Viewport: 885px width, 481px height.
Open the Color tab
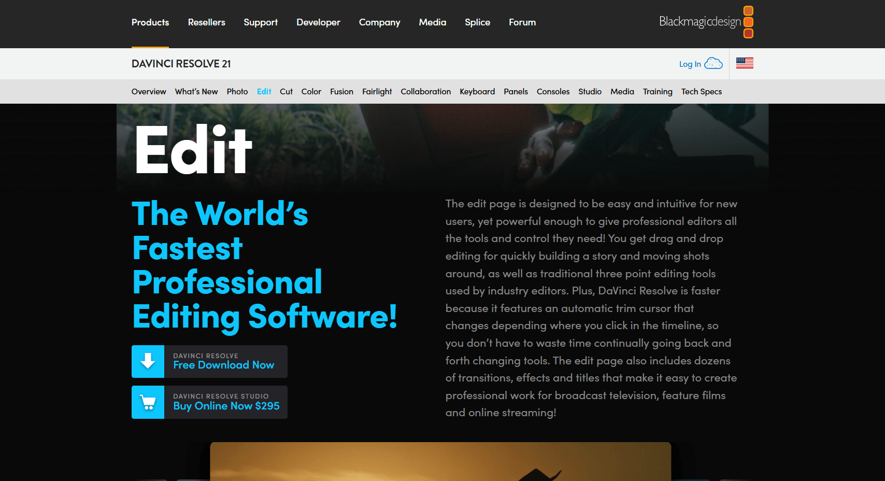[x=311, y=91]
